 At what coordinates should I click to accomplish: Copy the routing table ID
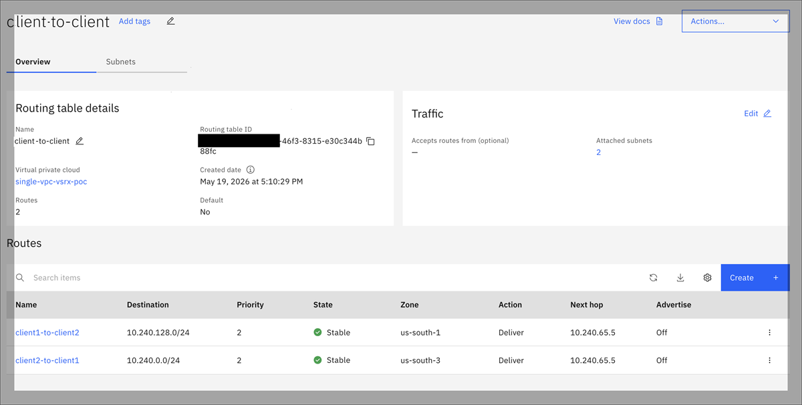370,141
